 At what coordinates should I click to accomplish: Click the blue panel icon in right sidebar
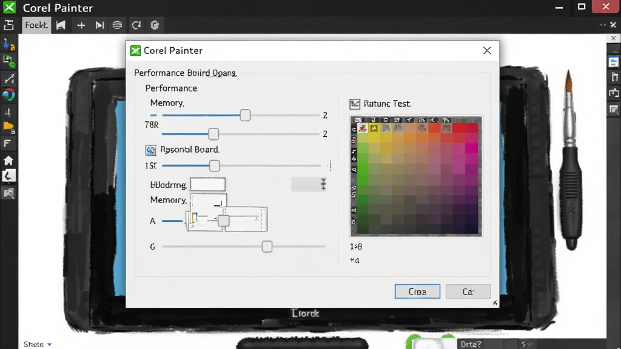coord(614,62)
